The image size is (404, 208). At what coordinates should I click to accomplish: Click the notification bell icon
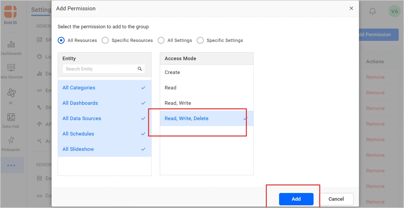(x=372, y=11)
